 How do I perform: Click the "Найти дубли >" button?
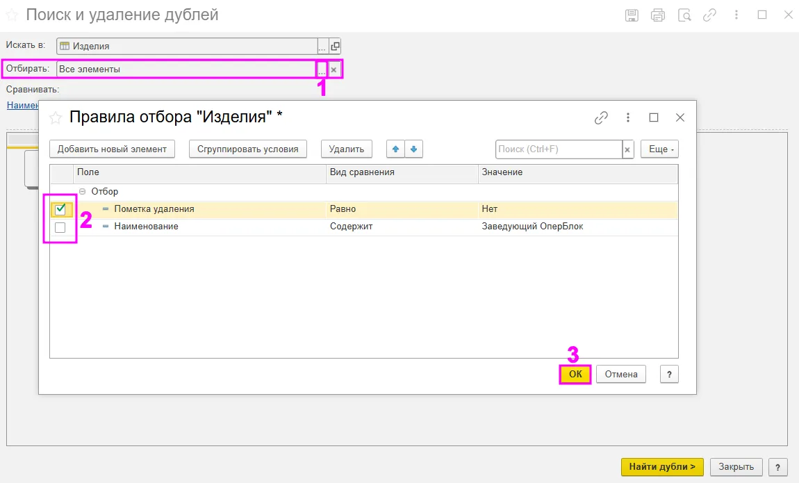662,467
